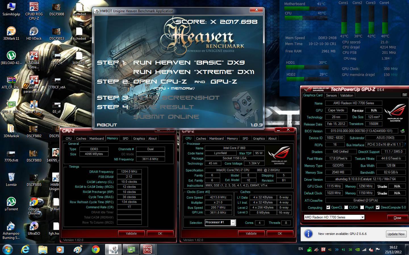
Task: Open UltraISO desktop shortcut
Action: [x=34, y=228]
